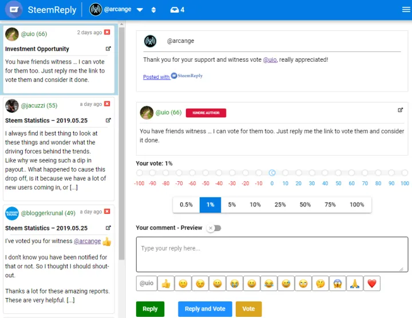
Task: Insert red heart emoji
Action: (372, 283)
